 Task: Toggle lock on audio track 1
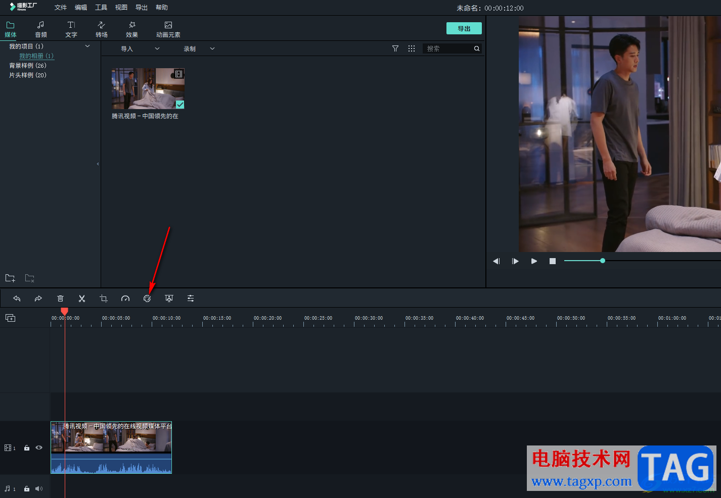pyautogui.click(x=27, y=489)
